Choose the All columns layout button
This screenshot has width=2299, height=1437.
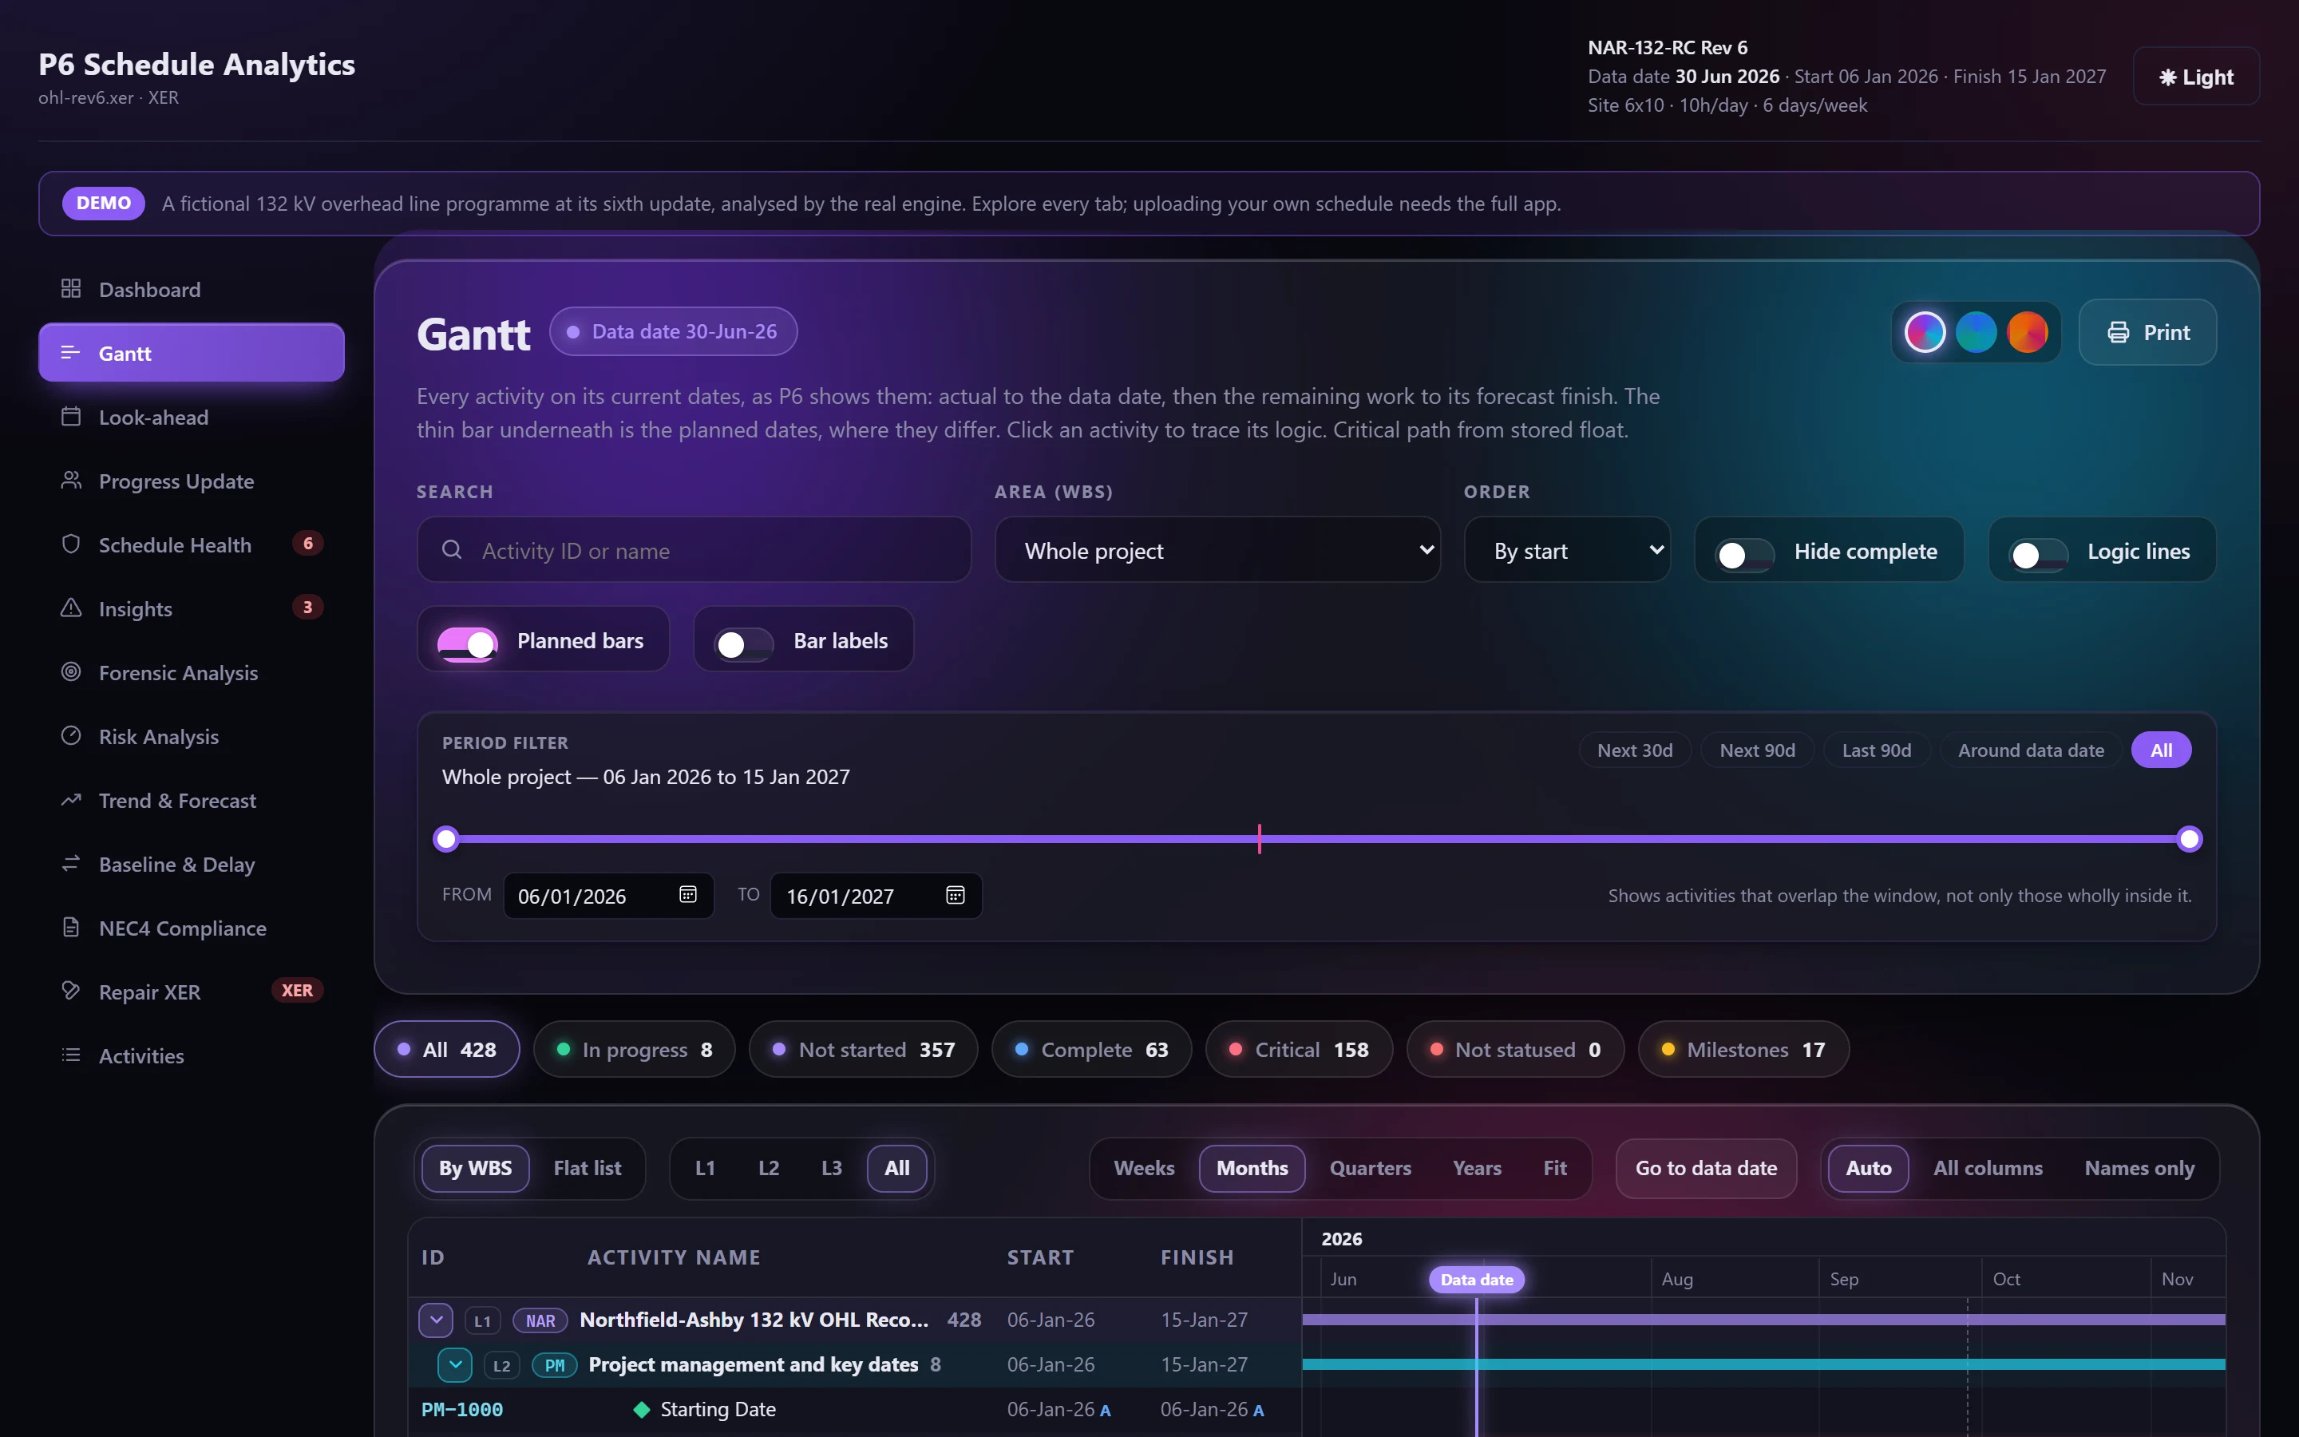click(1988, 1168)
